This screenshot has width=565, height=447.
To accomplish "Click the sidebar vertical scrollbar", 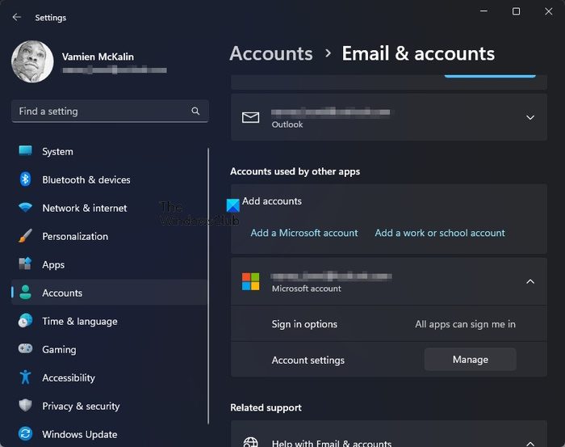I will click(208, 285).
